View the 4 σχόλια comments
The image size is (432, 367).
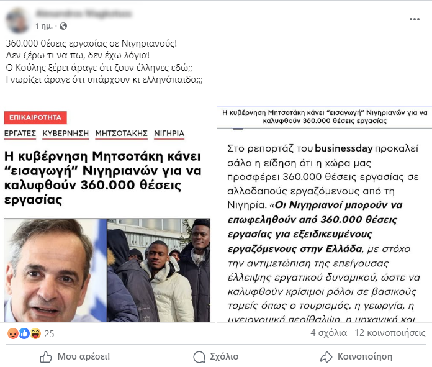pos(329,333)
